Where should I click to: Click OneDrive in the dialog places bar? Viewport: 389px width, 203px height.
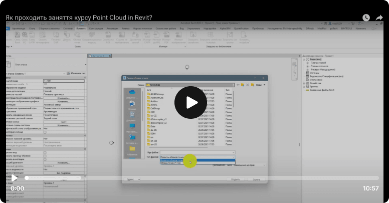point(132,94)
